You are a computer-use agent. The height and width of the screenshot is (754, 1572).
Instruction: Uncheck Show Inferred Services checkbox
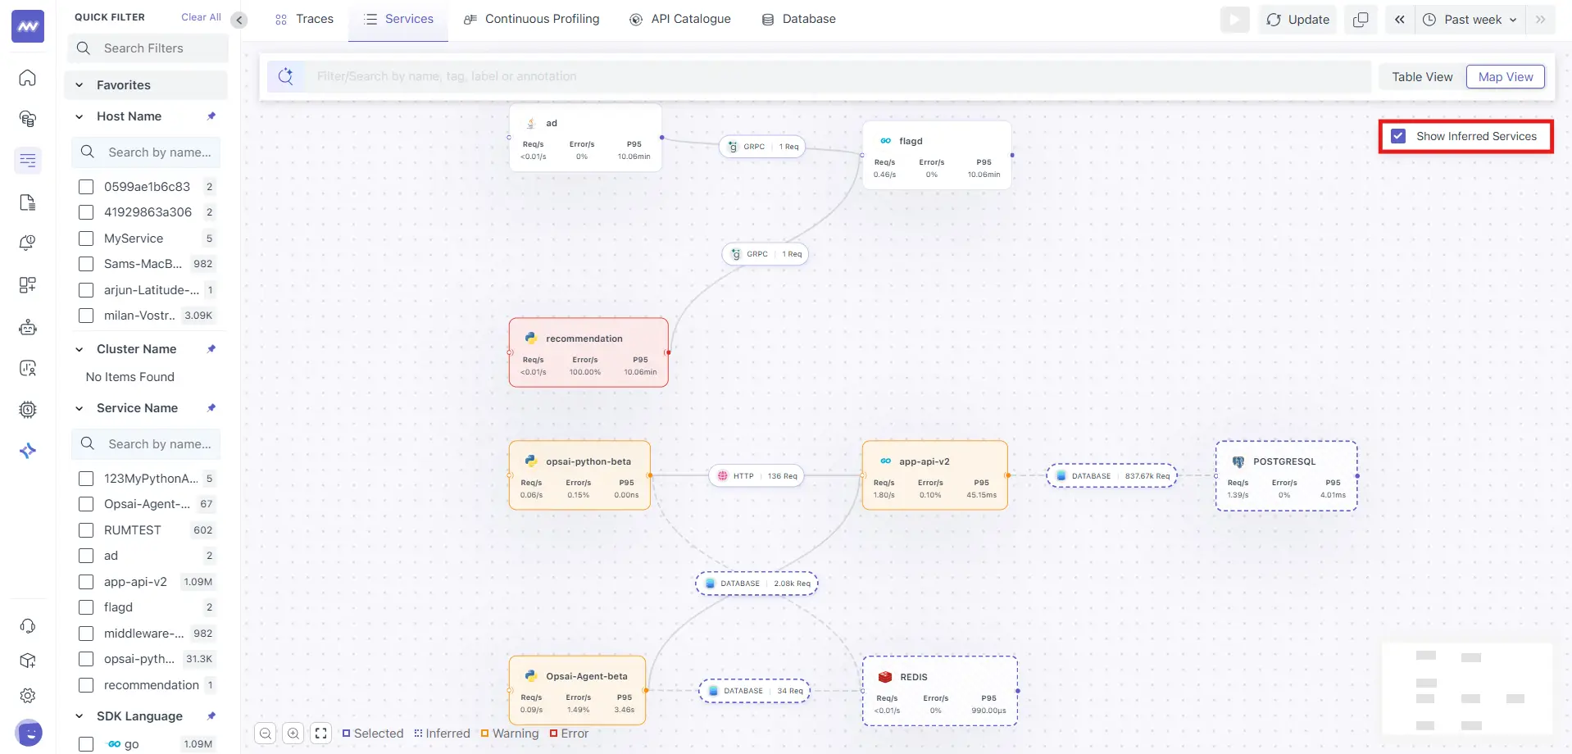coord(1398,136)
